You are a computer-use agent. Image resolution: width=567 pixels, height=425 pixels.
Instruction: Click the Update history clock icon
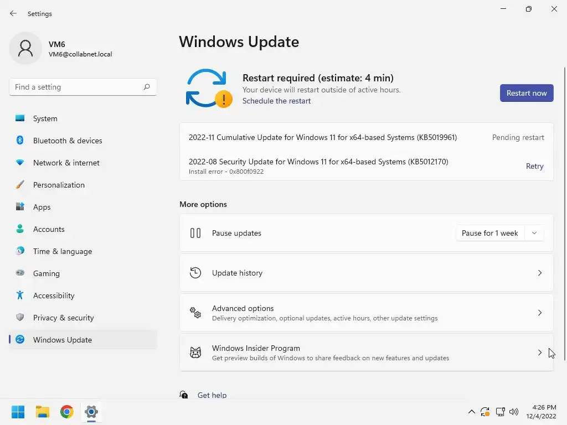pos(195,273)
